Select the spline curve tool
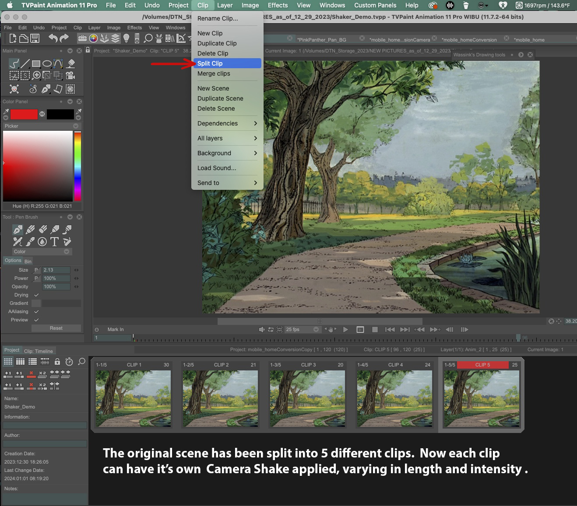Image resolution: width=577 pixels, height=506 pixels. point(58,64)
